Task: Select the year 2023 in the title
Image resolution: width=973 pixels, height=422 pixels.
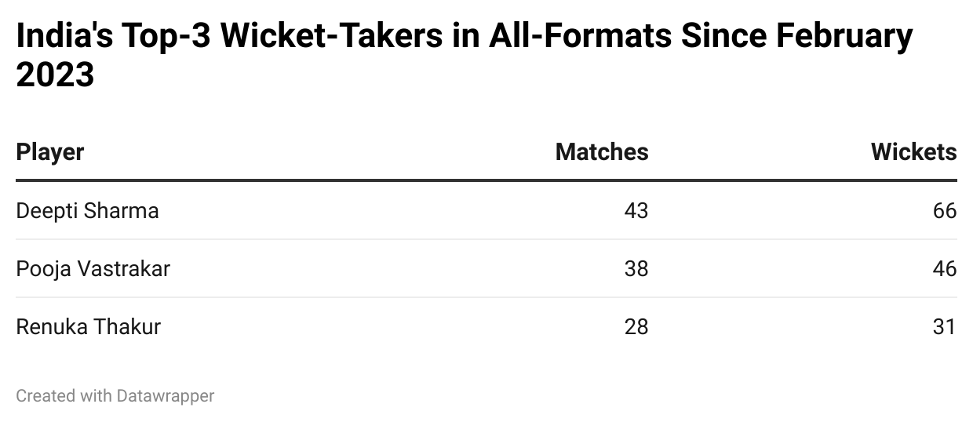Action: pyautogui.click(x=55, y=75)
